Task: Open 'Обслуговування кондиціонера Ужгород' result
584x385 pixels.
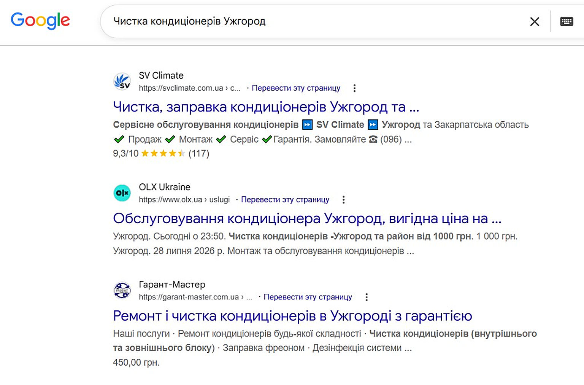Action: [307, 218]
